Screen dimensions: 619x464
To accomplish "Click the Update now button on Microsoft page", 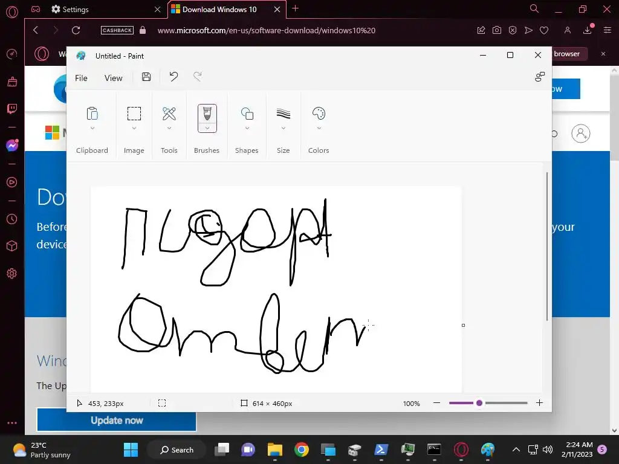I will coord(117,420).
